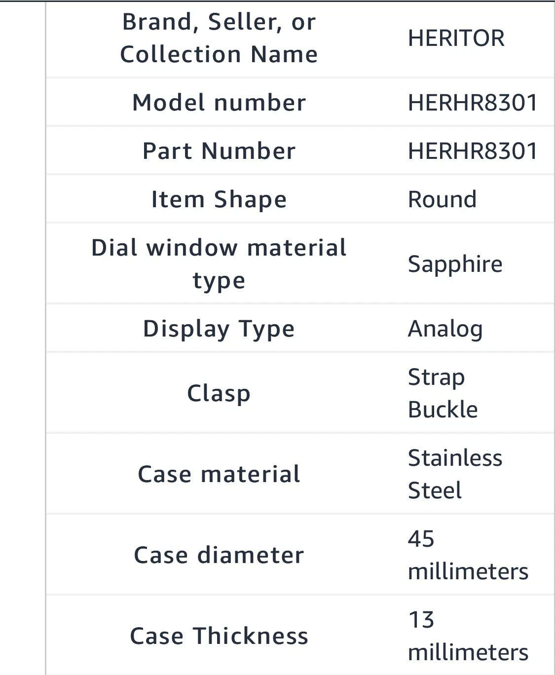Click the "Clasp" label
The height and width of the screenshot is (675, 555).
219,393
